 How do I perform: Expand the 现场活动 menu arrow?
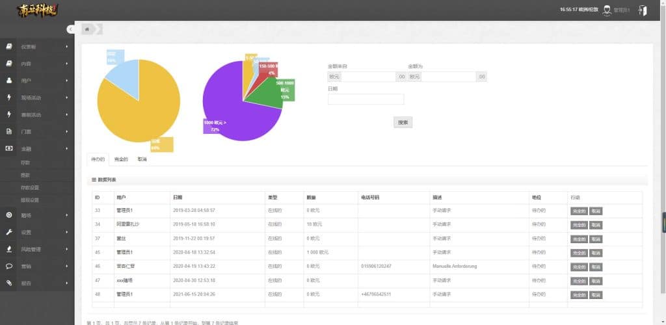67,97
